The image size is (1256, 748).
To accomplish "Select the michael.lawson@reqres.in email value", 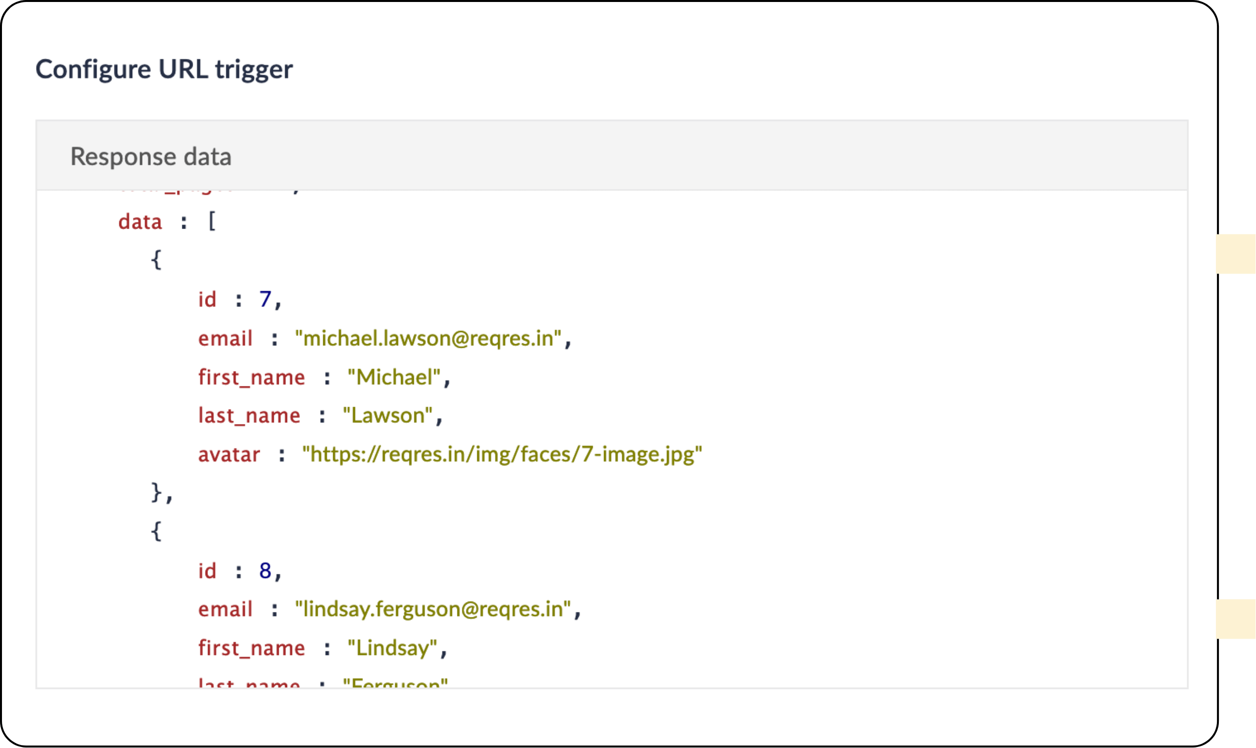I will pos(428,338).
